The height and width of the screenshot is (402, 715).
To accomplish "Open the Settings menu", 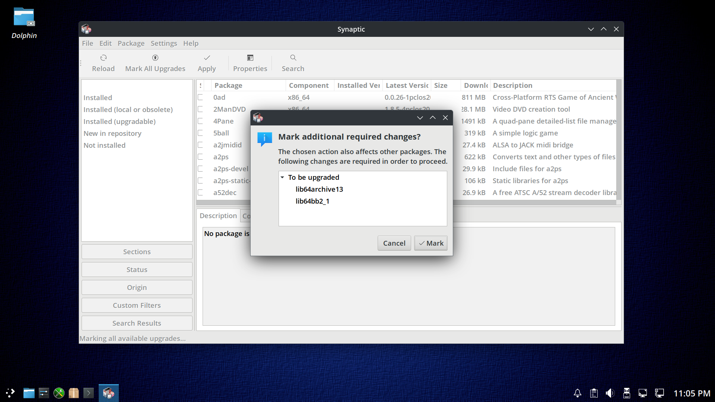I will click(164, 43).
